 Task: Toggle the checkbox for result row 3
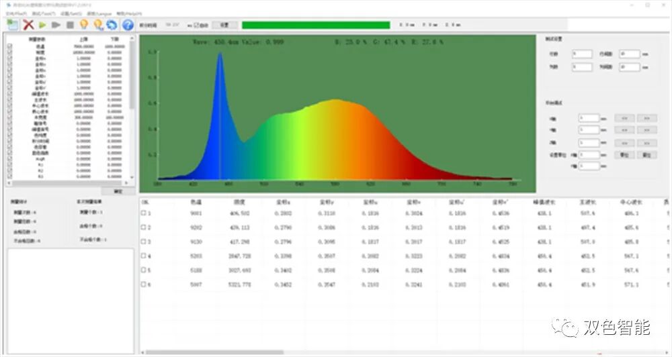(144, 242)
